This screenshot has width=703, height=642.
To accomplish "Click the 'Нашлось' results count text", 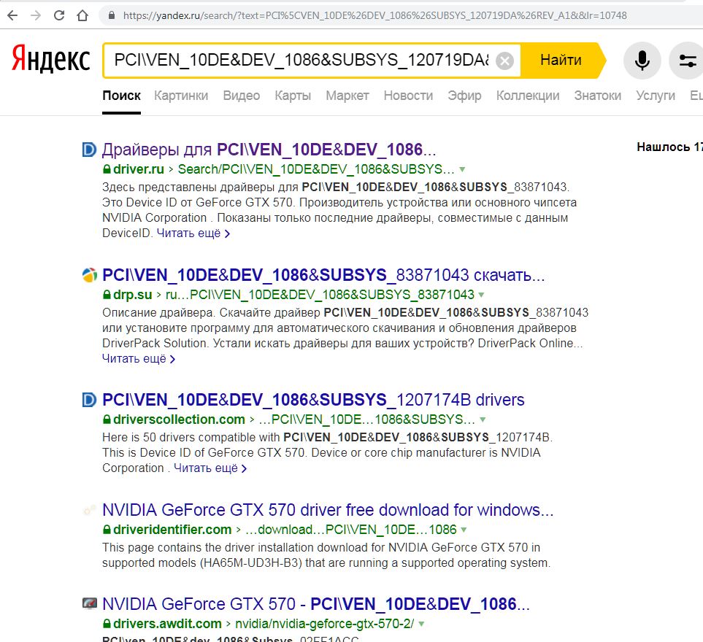I will click(670, 147).
